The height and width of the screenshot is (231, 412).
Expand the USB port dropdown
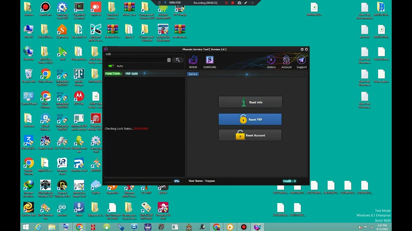point(169,60)
